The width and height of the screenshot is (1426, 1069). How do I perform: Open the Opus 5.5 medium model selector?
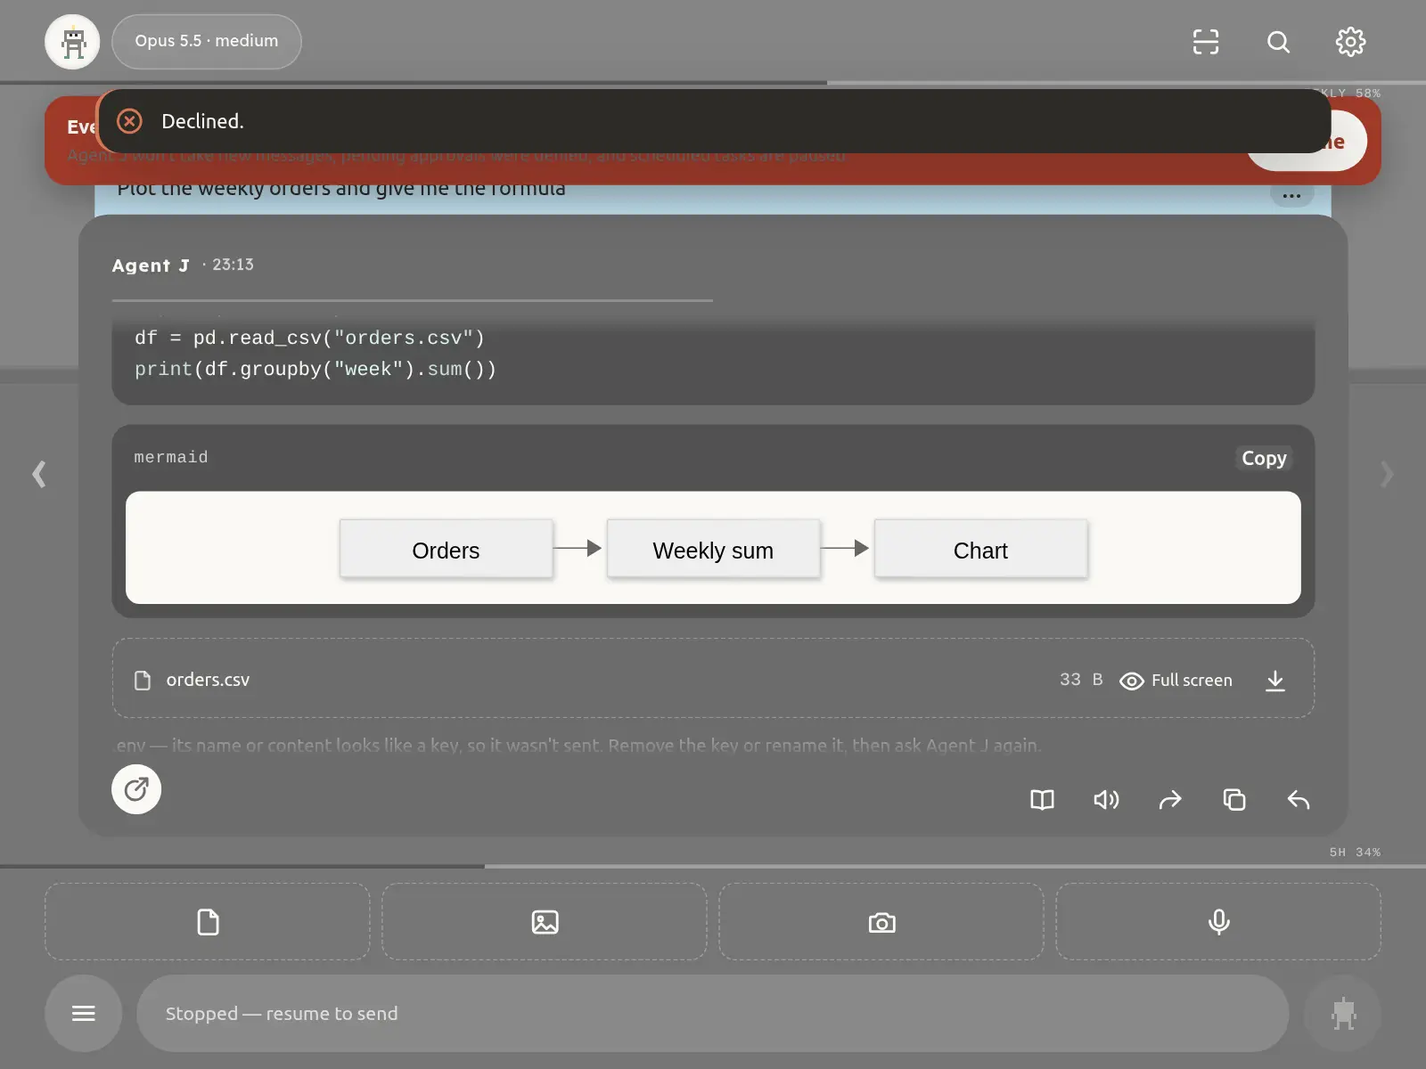point(207,41)
